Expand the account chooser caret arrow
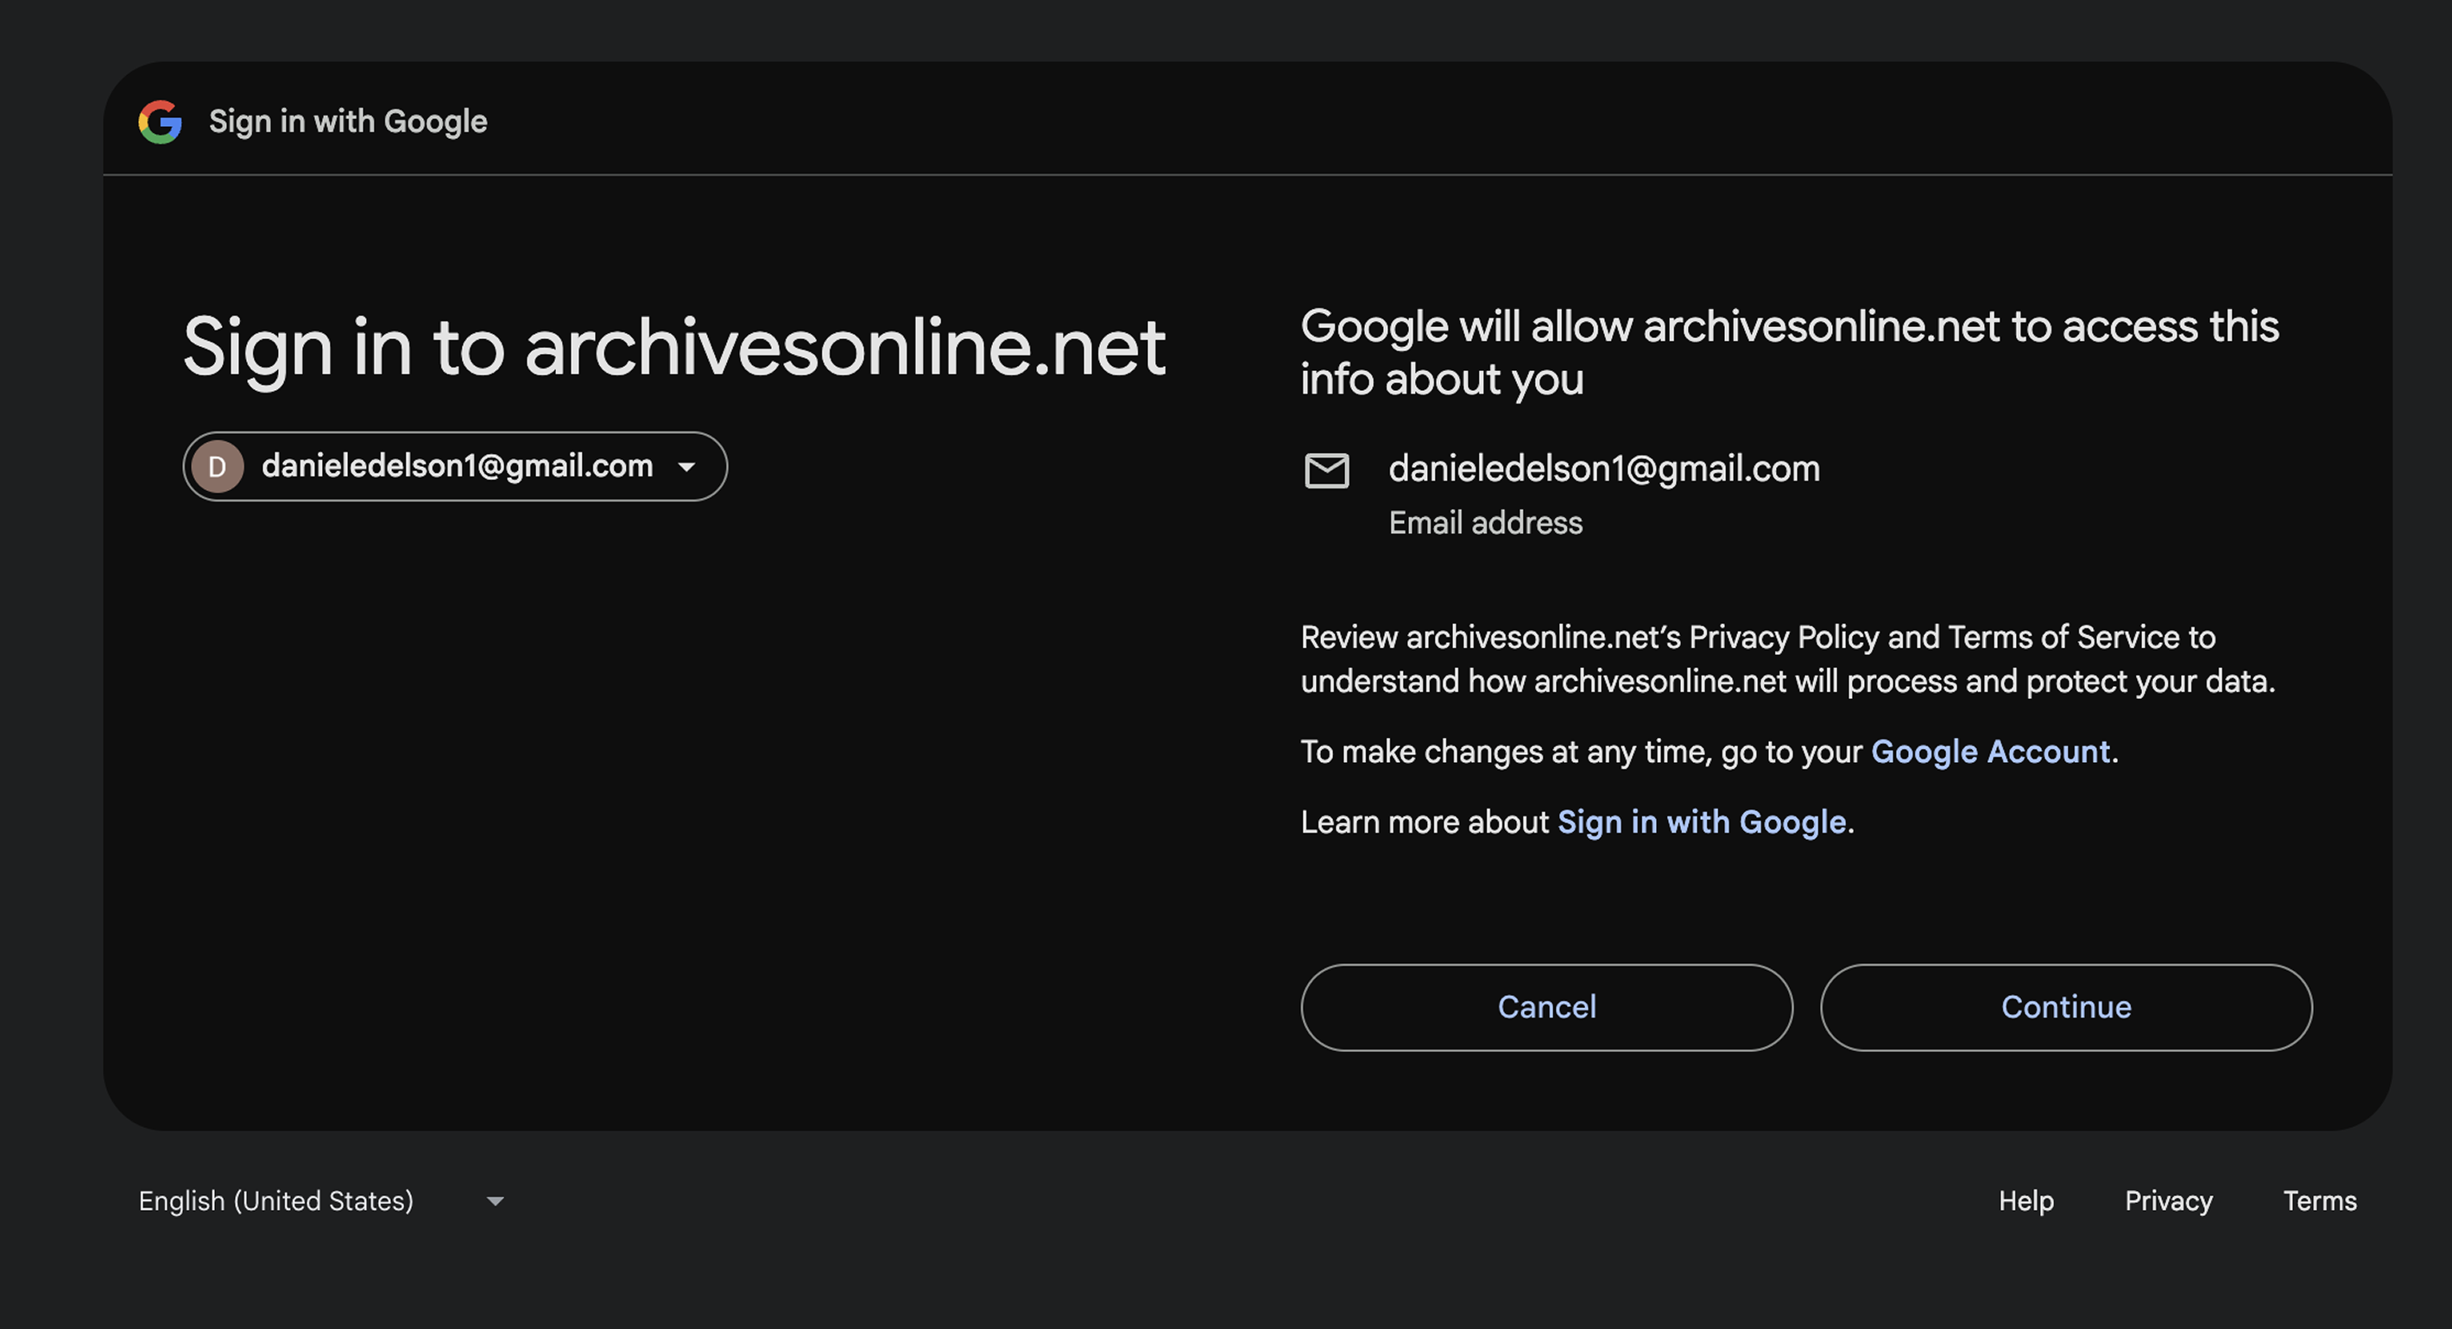 [686, 466]
